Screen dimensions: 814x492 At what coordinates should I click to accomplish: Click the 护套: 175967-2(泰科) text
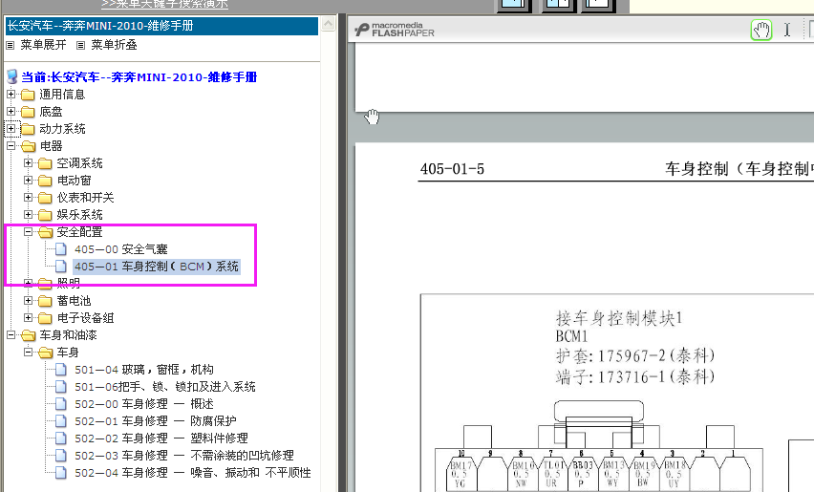[635, 356]
